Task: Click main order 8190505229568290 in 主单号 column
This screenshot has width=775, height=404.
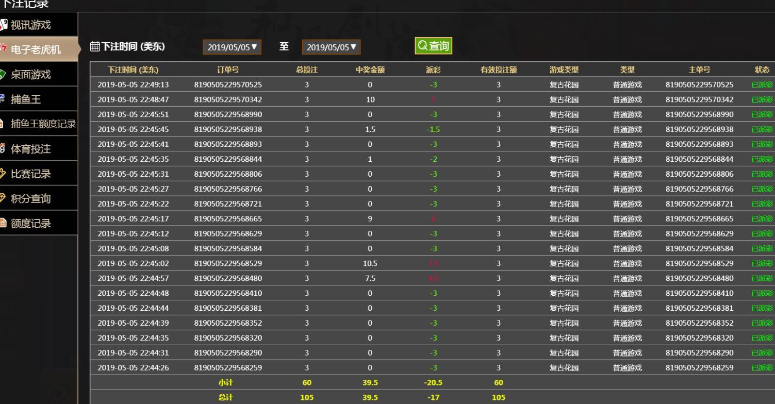Action: click(699, 353)
